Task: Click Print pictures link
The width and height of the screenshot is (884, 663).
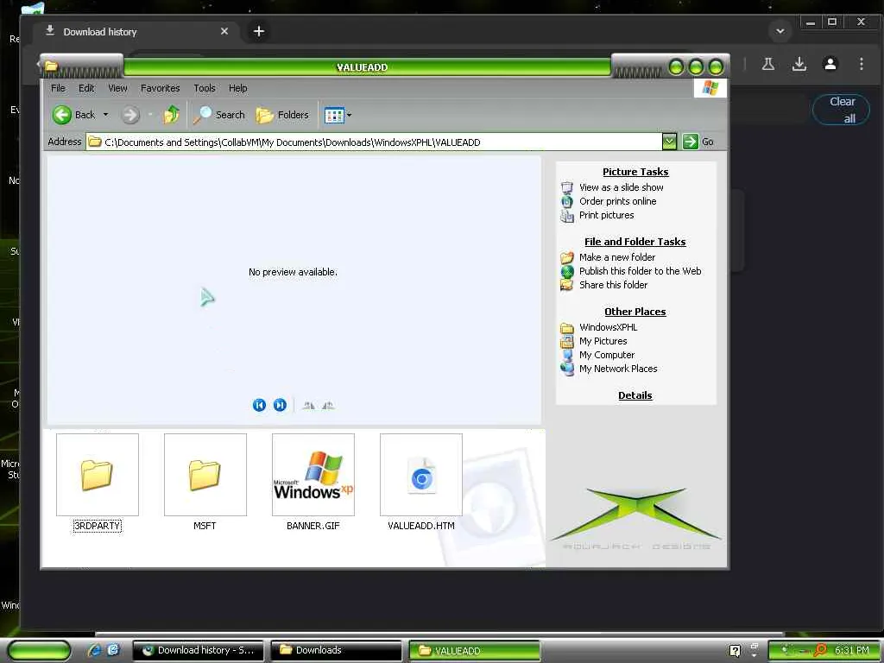Action: pos(606,215)
